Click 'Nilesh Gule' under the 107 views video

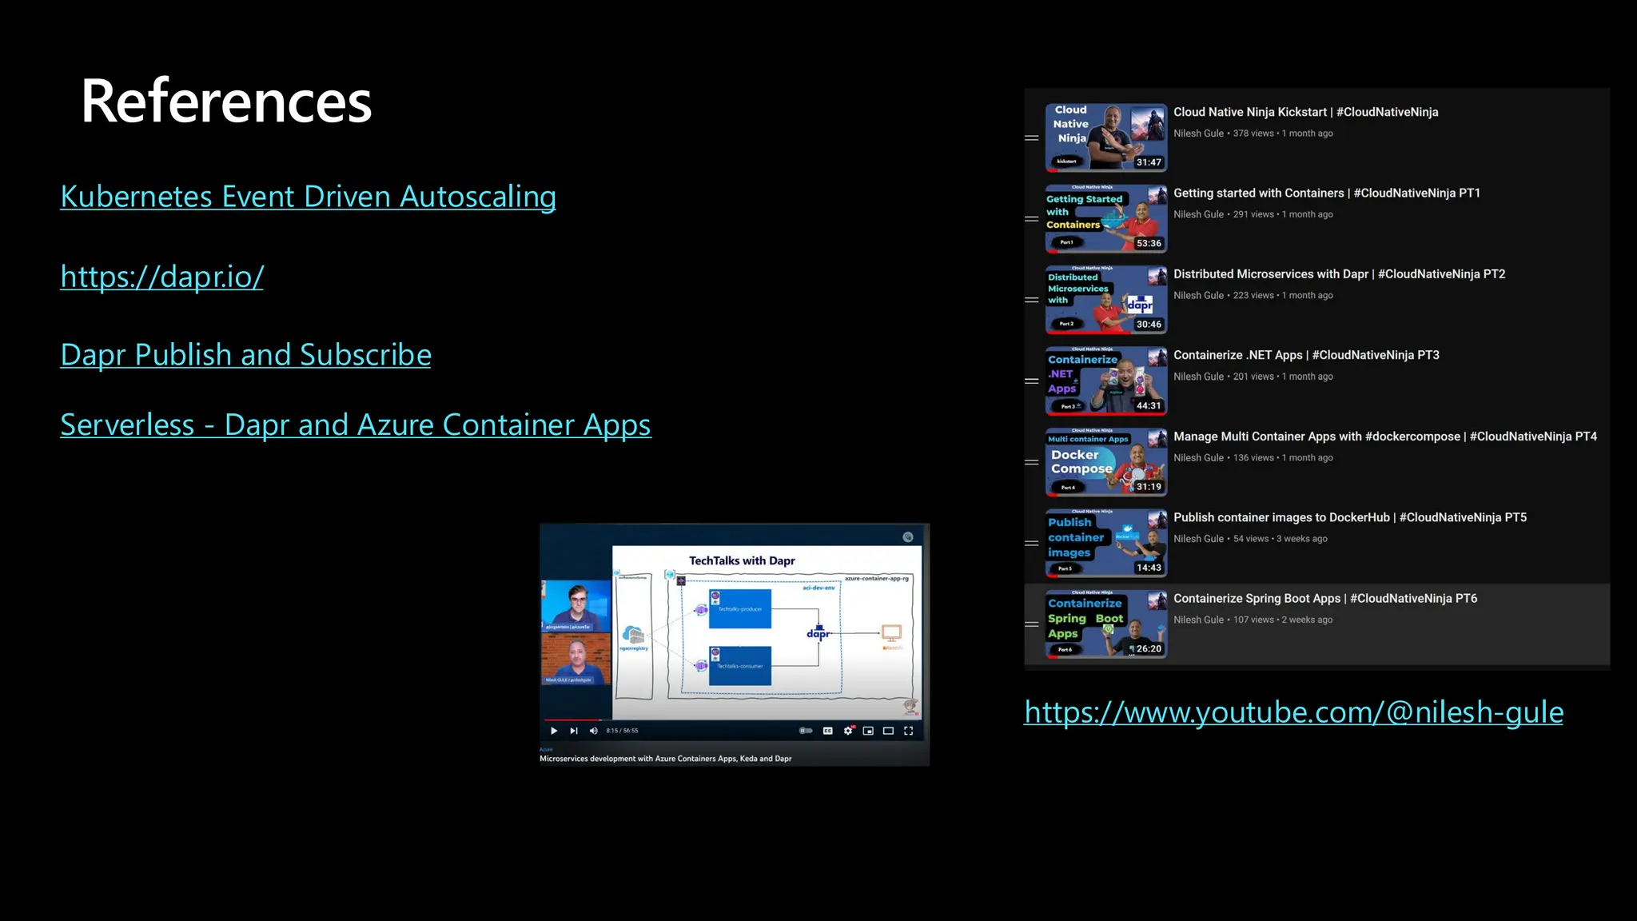[x=1198, y=620]
